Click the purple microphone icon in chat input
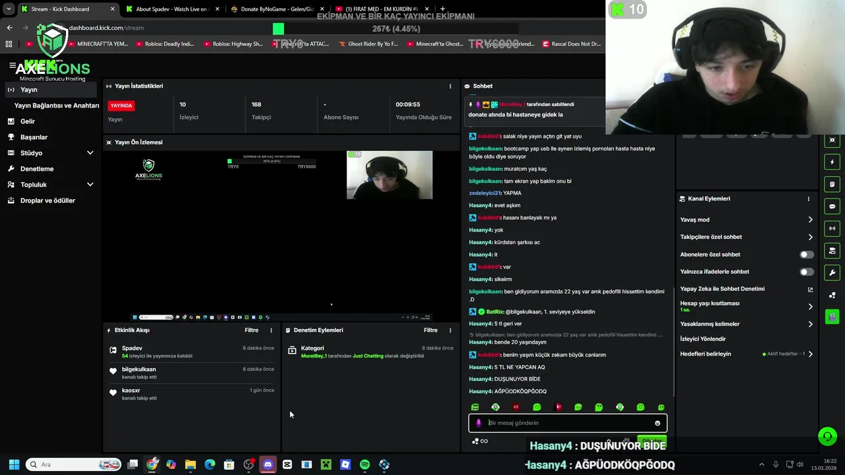Screen dimensions: 845x475 pos(479,423)
